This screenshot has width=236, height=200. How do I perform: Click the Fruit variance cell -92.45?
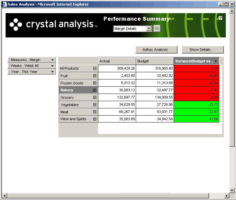click(196, 76)
